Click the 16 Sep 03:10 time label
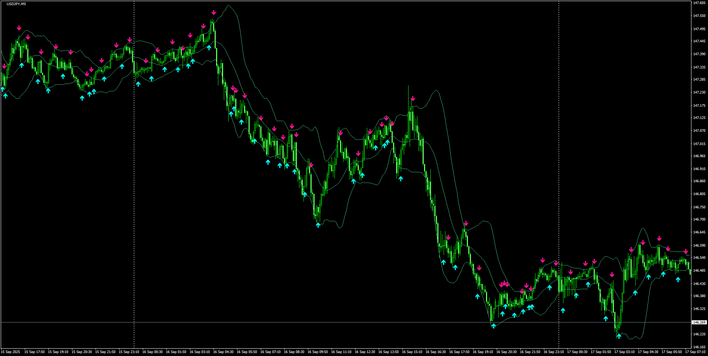 199,352
